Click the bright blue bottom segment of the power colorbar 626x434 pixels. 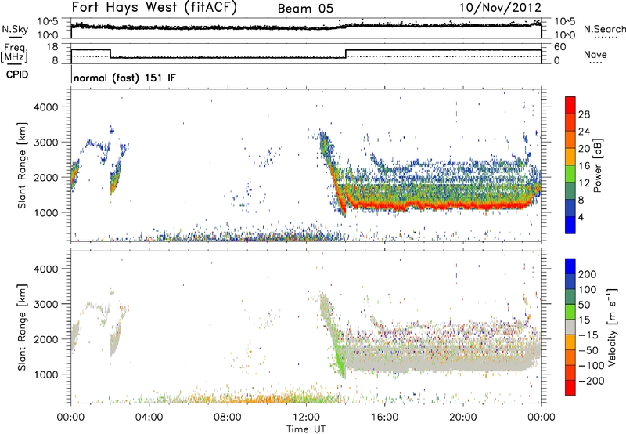[570, 225]
